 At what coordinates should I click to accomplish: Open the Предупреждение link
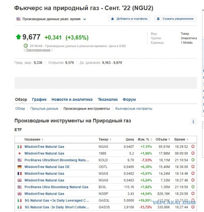pos(38,50)
